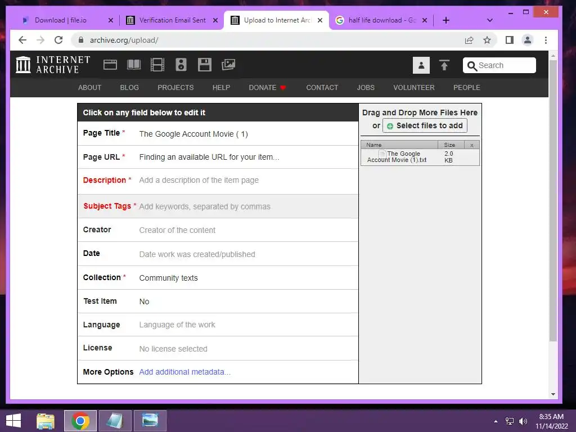Click the Chrome icon in the taskbar
Screen dimensions: 576x432
click(80, 421)
